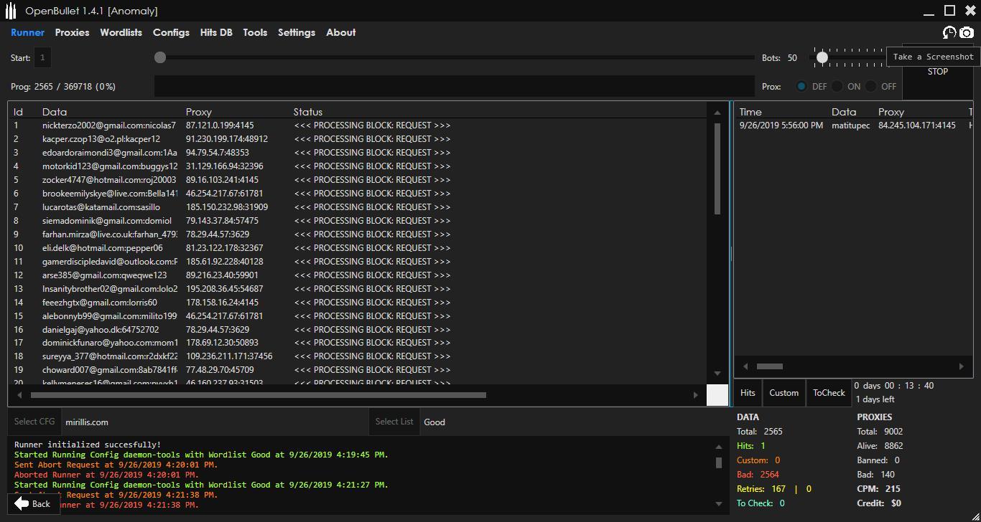This screenshot has width=981, height=522.
Task: Click the Time column header in hits panel
Action: point(750,112)
